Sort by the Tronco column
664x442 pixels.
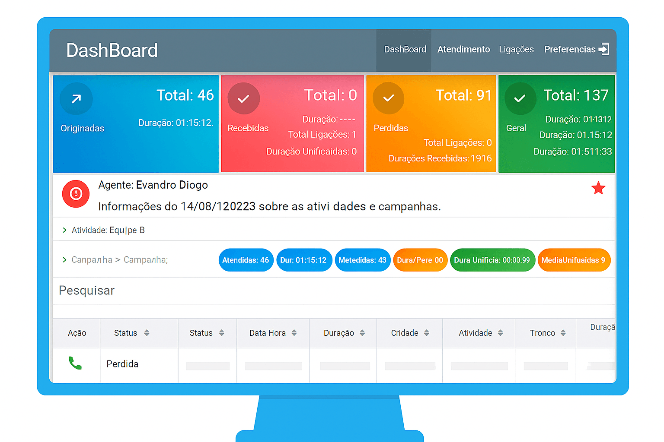[563, 333]
